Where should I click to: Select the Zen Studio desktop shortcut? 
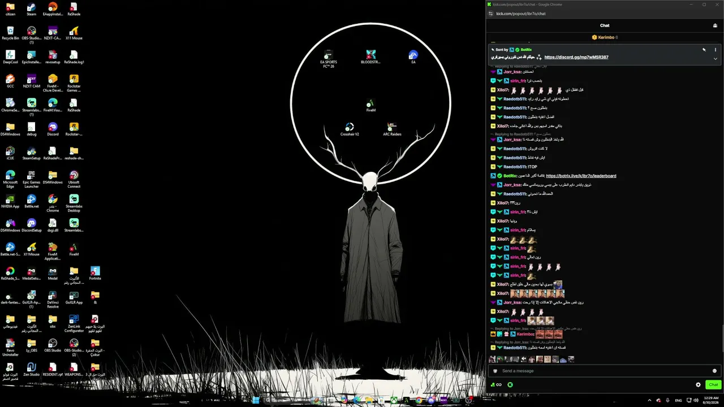tap(32, 369)
